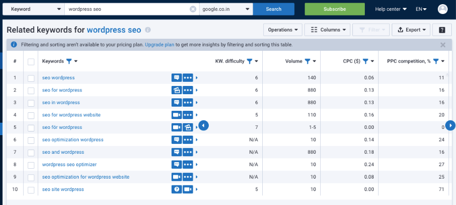Check the box for seo för wordpress
The image size is (456, 205).
31,128
